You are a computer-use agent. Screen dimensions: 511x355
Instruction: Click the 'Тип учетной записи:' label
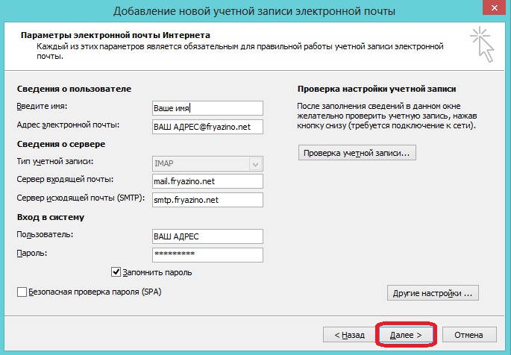click(54, 162)
